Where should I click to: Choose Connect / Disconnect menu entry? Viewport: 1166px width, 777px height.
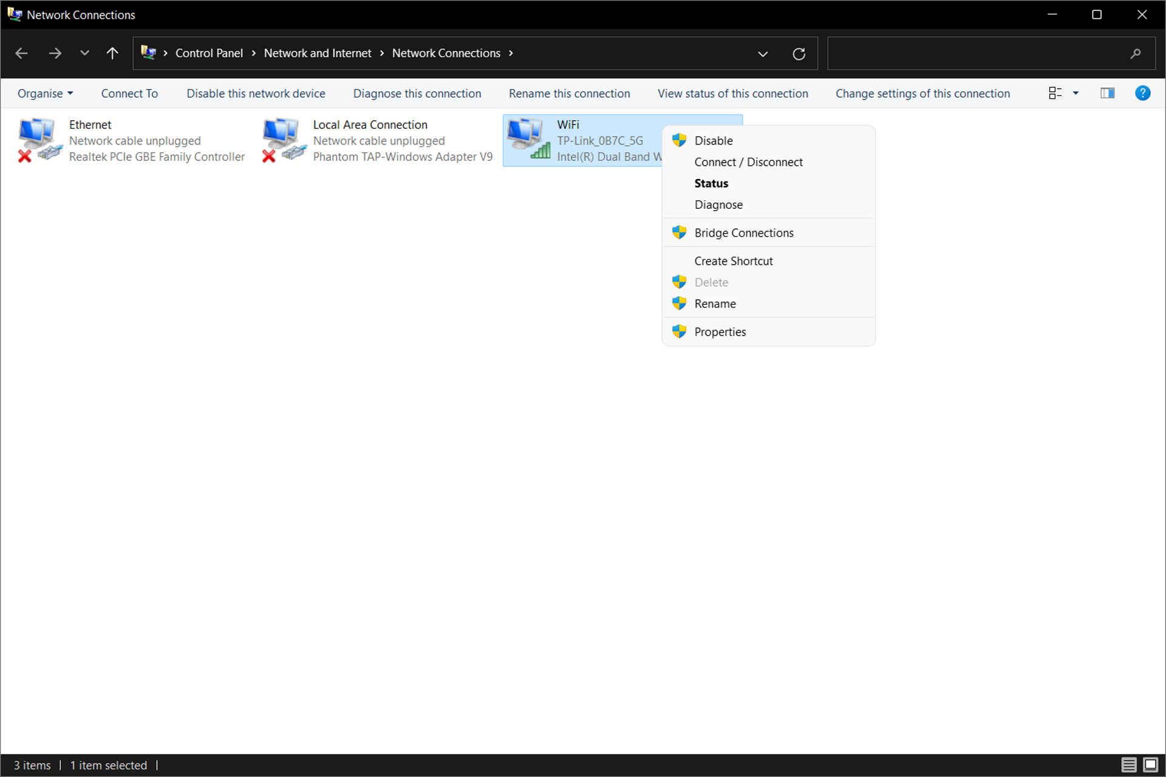coord(768,162)
